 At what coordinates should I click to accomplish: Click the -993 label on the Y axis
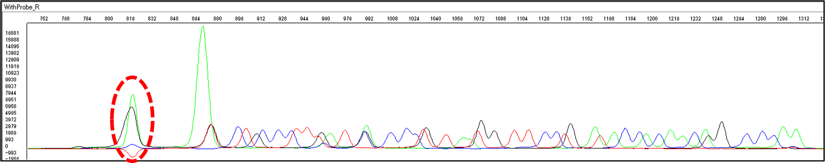coord(11,153)
